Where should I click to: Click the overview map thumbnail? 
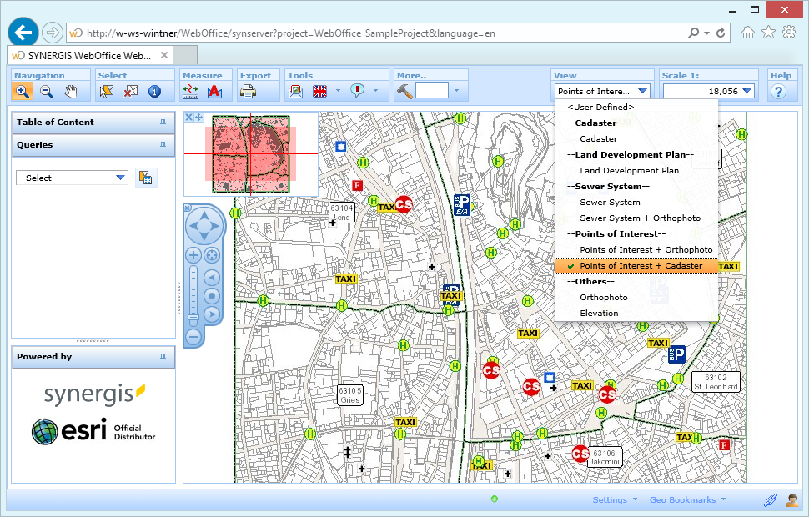(250, 154)
